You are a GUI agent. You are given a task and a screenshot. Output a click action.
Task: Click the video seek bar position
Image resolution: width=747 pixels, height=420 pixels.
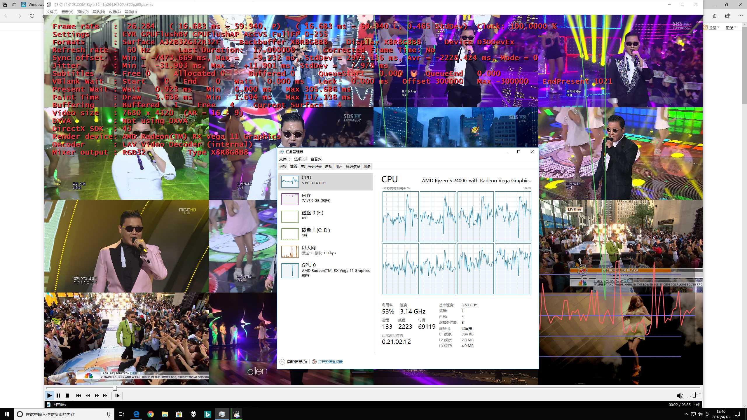pos(115,388)
